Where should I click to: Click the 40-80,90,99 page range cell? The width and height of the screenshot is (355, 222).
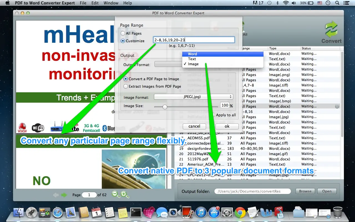coord(252,148)
